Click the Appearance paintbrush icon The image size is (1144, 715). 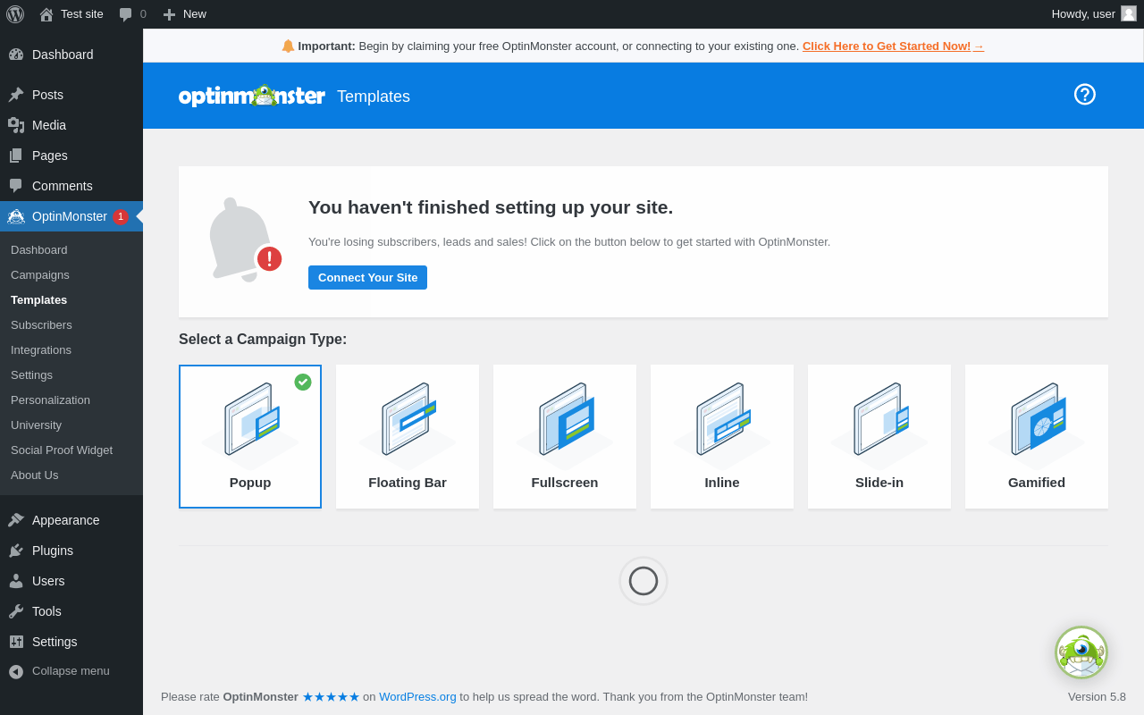pos(16,520)
